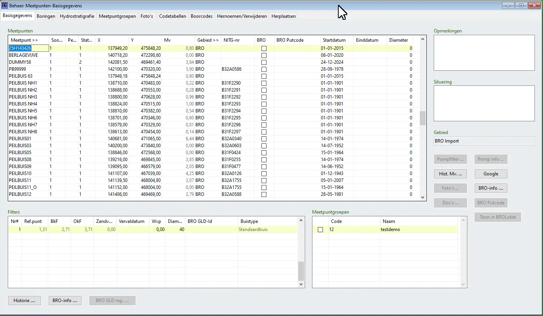Click the Gebied field showing BRO Import
The width and height of the screenshot is (543, 316).
click(x=484, y=141)
